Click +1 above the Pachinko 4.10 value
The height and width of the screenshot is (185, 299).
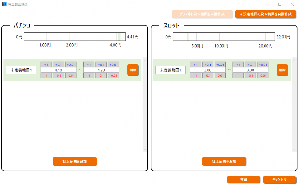pyautogui.click(x=46, y=64)
